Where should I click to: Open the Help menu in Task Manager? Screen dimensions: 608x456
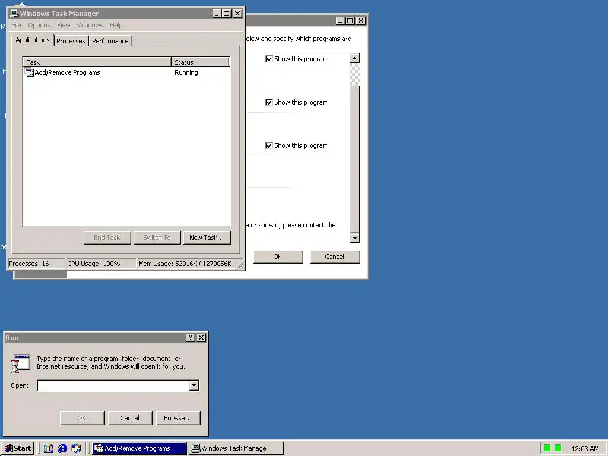[x=116, y=25]
